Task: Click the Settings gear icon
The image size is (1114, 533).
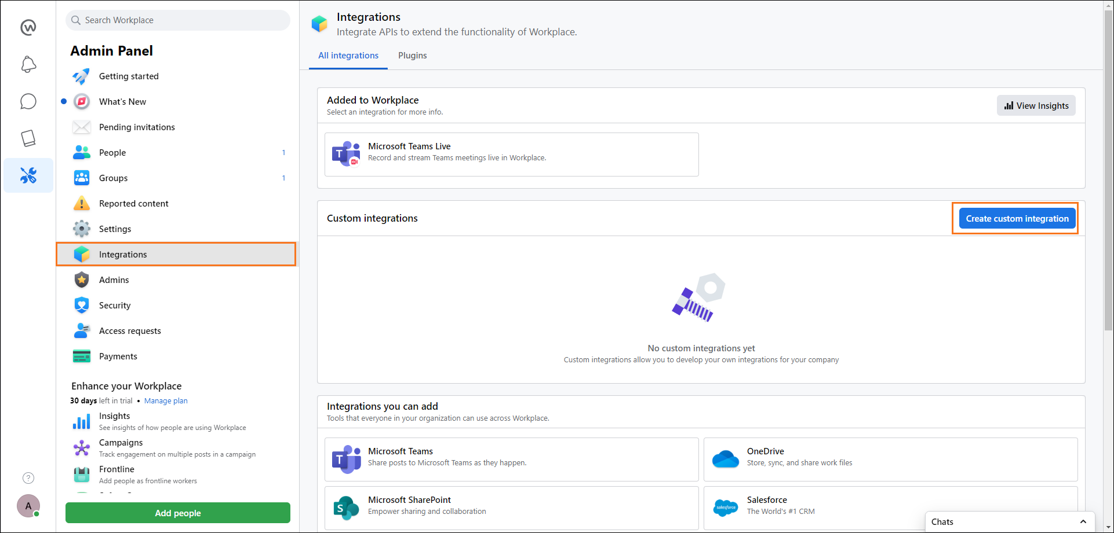Action: (x=82, y=229)
